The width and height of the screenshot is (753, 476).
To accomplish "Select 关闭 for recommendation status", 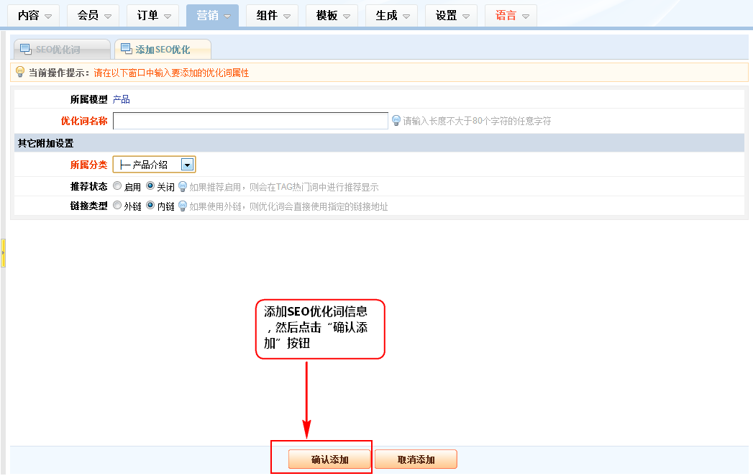I will pos(150,186).
